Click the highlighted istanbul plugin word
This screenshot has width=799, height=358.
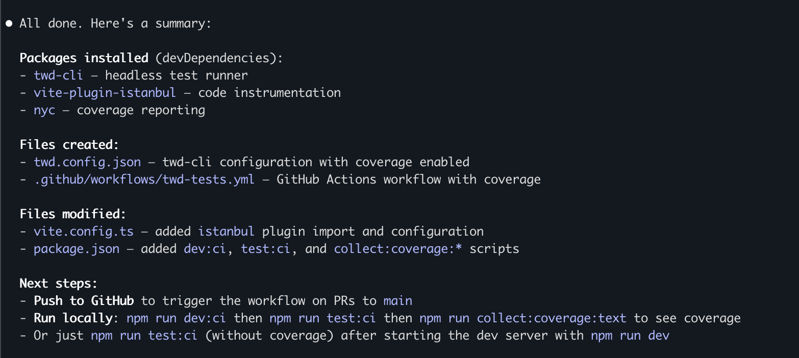click(x=226, y=232)
